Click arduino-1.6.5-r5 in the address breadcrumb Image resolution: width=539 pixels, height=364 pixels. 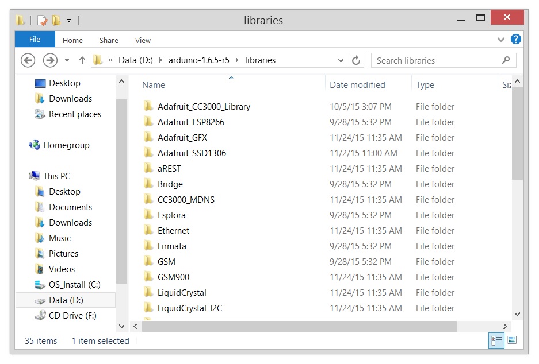[x=198, y=60]
